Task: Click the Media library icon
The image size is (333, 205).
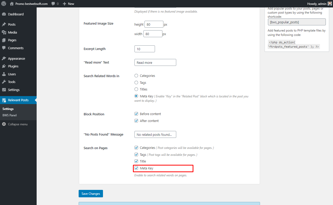Action: [4, 32]
